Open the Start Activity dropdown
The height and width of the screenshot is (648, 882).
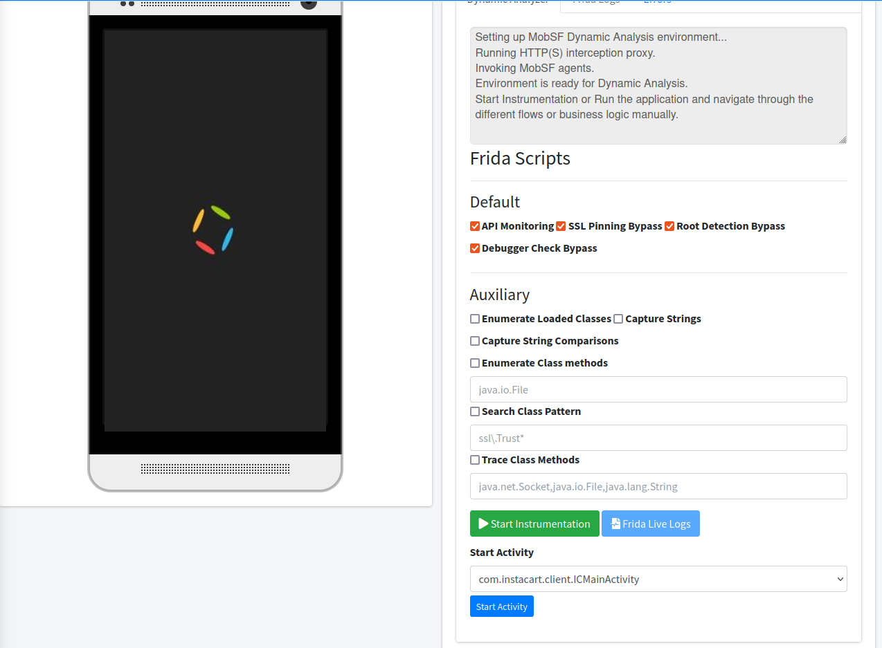pyautogui.click(x=658, y=579)
